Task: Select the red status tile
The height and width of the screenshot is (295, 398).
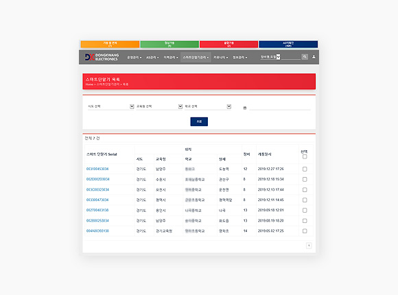Action: 229,44
